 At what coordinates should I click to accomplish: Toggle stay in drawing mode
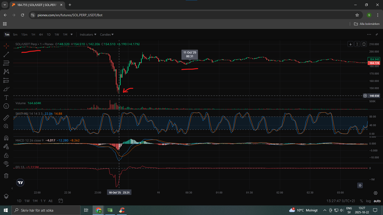[6, 147]
